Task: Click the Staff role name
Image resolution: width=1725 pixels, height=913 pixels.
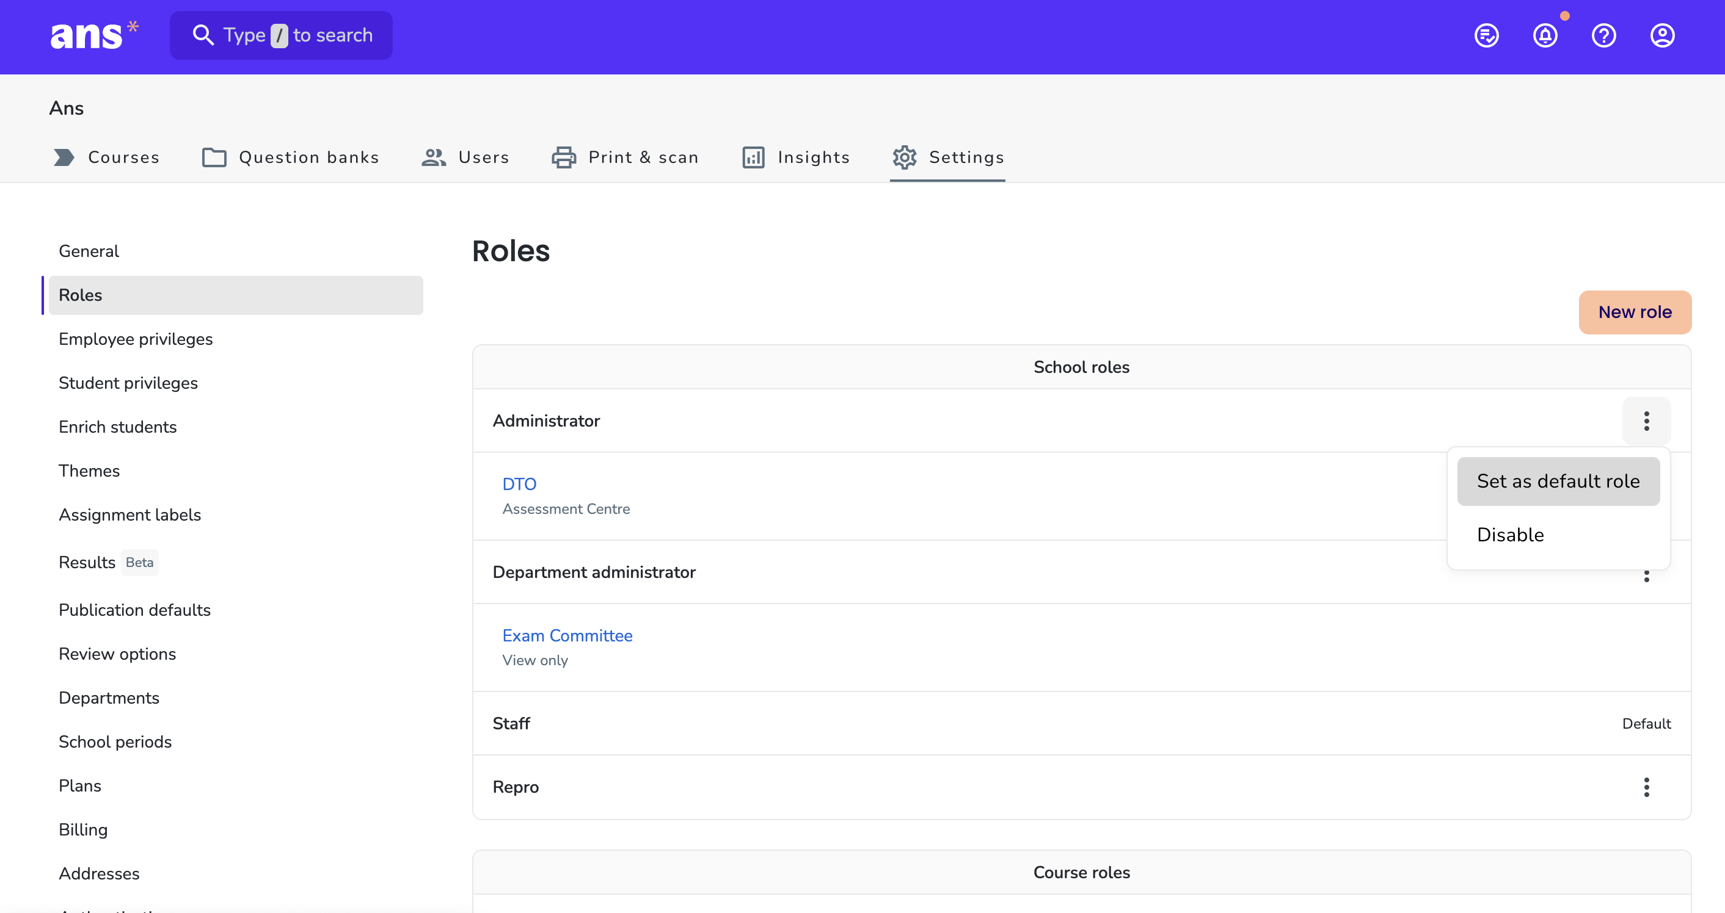Action: click(511, 723)
